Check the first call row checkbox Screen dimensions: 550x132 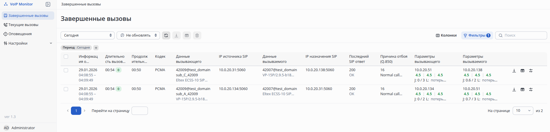click(x=66, y=70)
